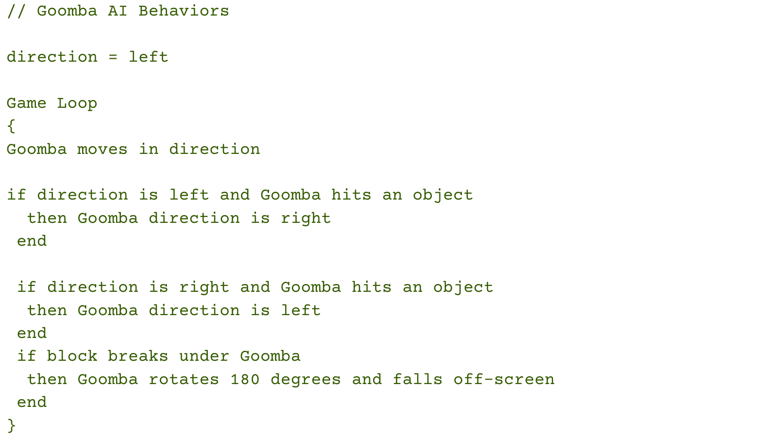Click the word "Behaviors" in the comment
The height and width of the screenshot is (437, 777).
click(184, 11)
